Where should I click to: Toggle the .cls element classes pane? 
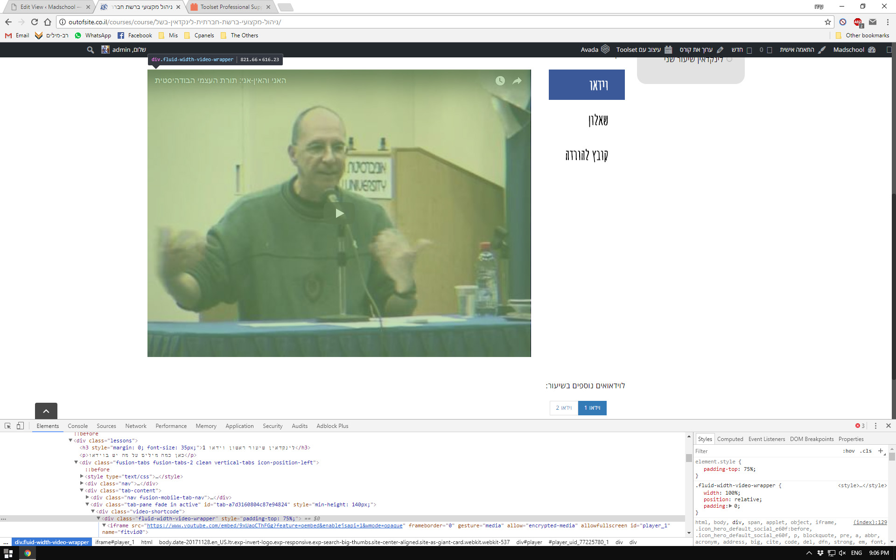[866, 451]
